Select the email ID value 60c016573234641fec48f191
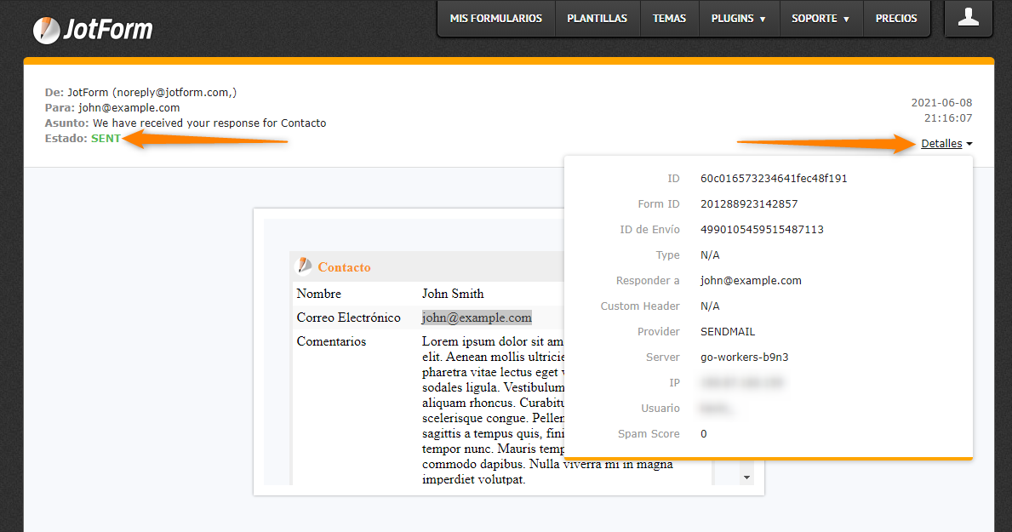The image size is (1012, 532). point(773,179)
